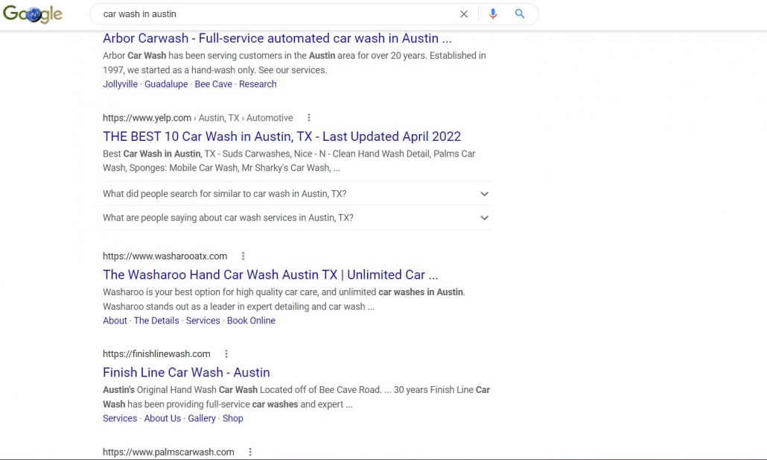The height and width of the screenshot is (460, 767).
Task: Expand 'What are people saying about car wash' question
Action: click(297, 218)
